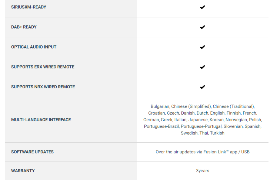The width and height of the screenshot is (277, 187).
Task: Click Turkish in the language list
Action: (x=217, y=133)
